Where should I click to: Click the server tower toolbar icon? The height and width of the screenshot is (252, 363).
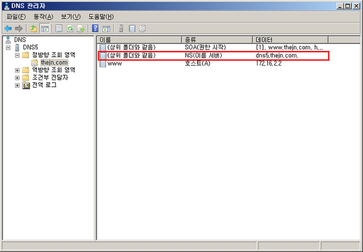[x=121, y=29]
